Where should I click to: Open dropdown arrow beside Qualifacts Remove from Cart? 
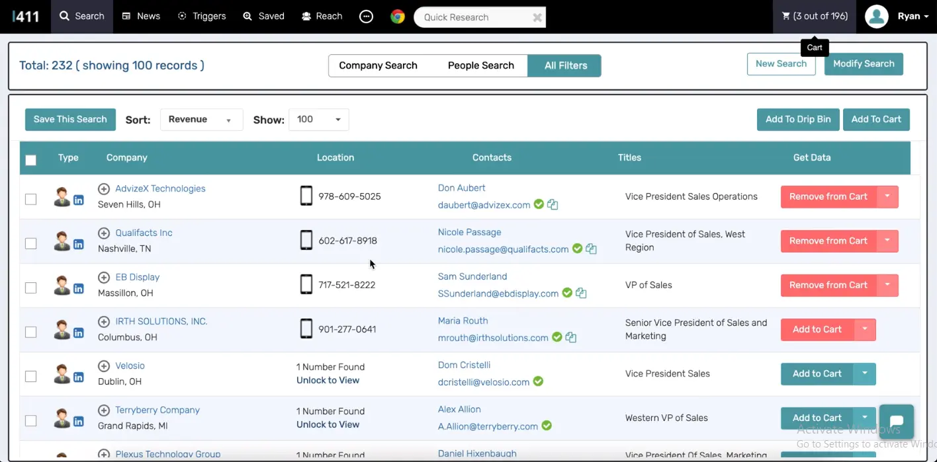(887, 241)
